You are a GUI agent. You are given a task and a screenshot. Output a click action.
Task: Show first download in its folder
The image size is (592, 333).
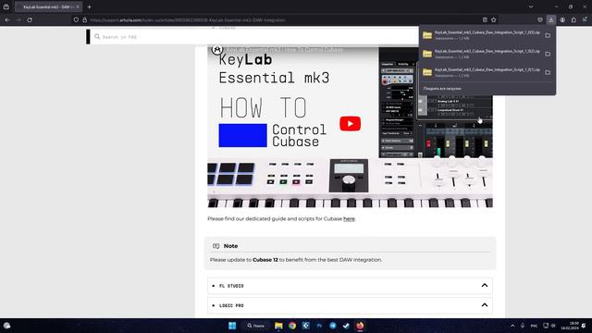(x=548, y=35)
